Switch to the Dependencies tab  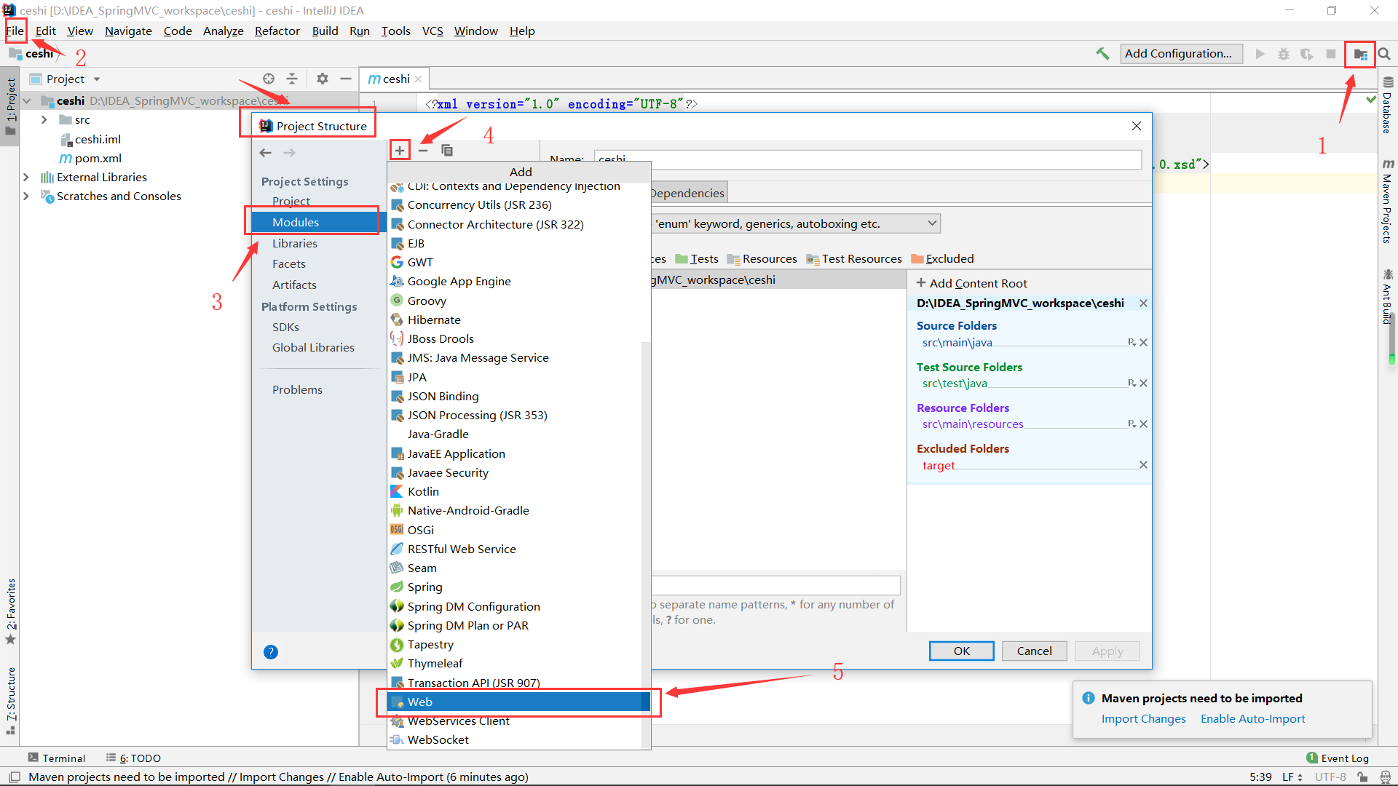coord(688,193)
